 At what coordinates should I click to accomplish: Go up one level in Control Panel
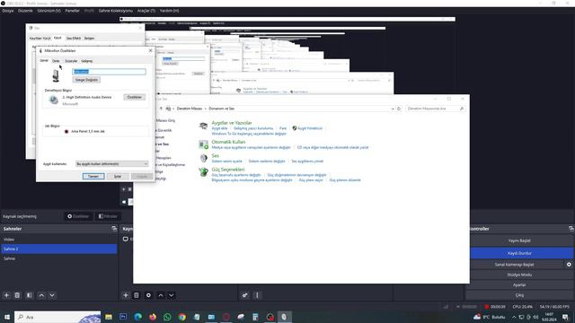161,109
